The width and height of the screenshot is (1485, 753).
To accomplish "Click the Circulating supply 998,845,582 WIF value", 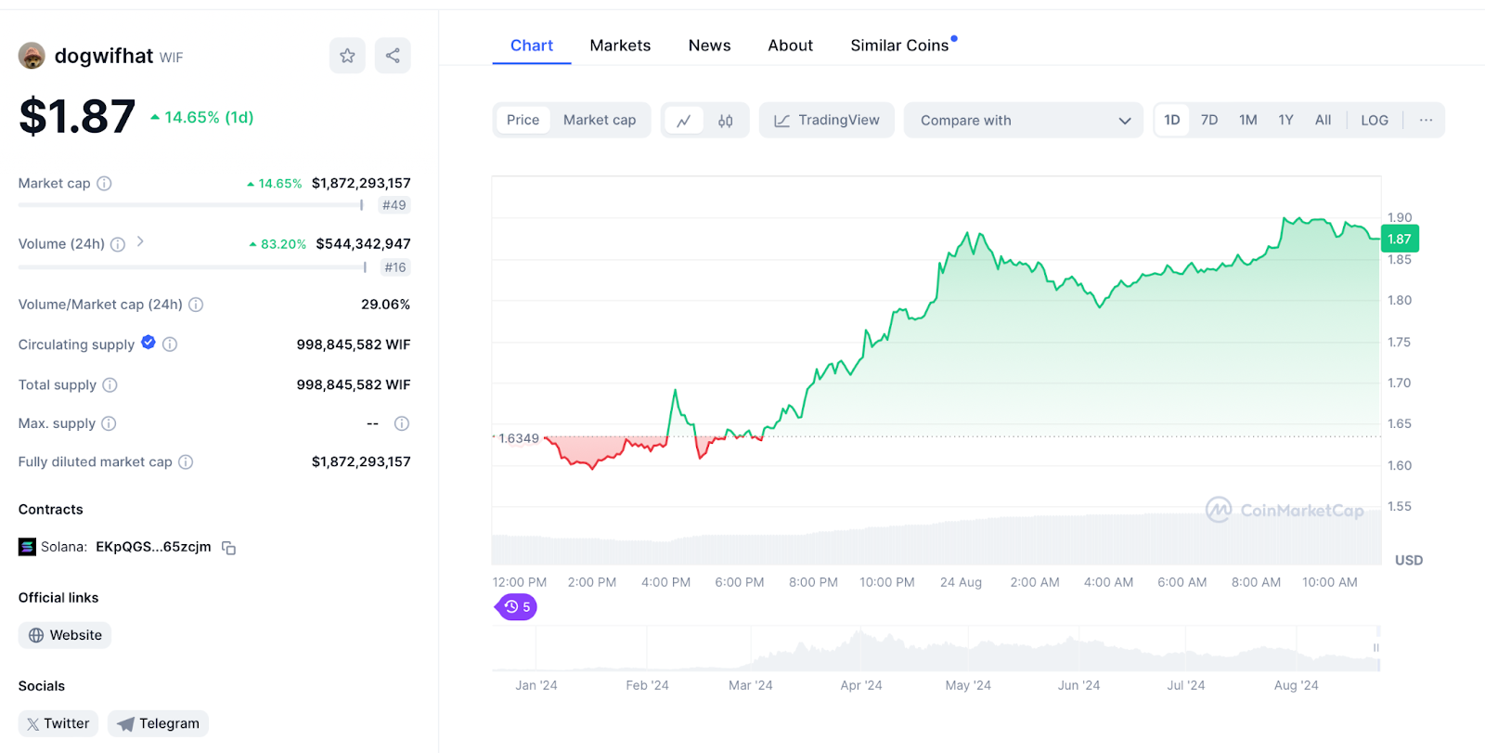I will pyautogui.click(x=354, y=344).
